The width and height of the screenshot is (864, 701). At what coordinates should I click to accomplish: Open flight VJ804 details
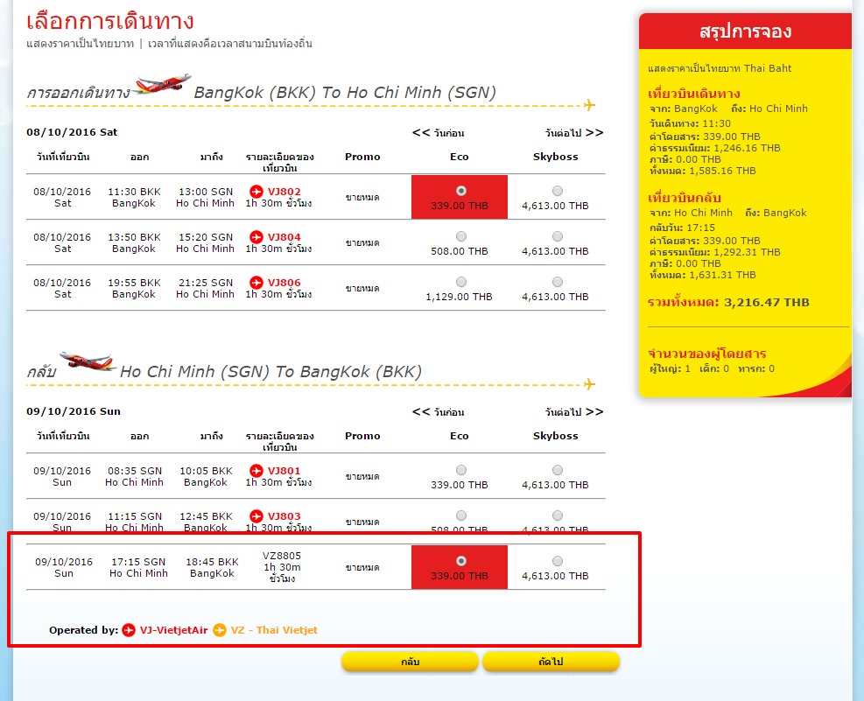[284, 237]
